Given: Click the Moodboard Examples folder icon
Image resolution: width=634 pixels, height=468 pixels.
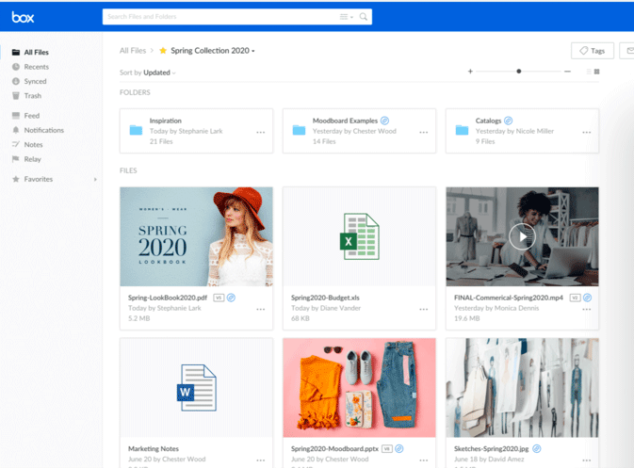Looking at the screenshot, I should click(x=299, y=130).
